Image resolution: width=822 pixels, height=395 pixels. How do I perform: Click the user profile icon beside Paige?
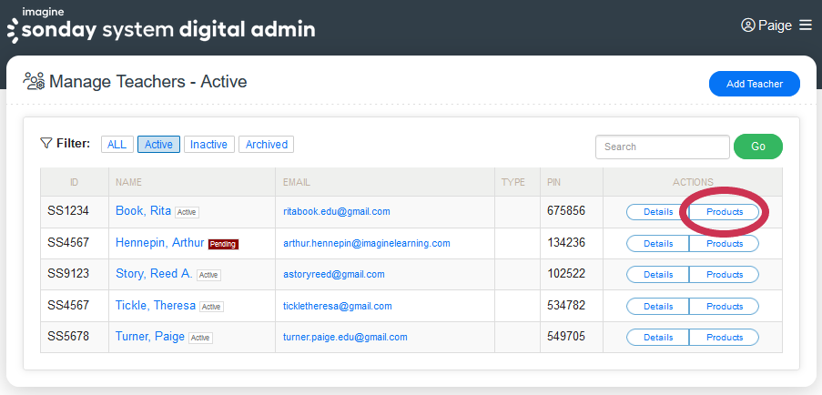coord(748,25)
